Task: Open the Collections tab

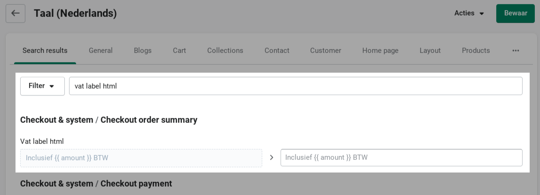Action: [225, 51]
